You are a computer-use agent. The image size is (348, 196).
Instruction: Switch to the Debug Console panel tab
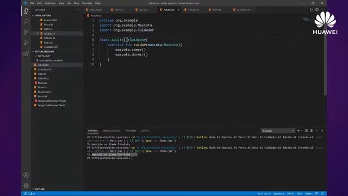pyautogui.click(x=111, y=131)
